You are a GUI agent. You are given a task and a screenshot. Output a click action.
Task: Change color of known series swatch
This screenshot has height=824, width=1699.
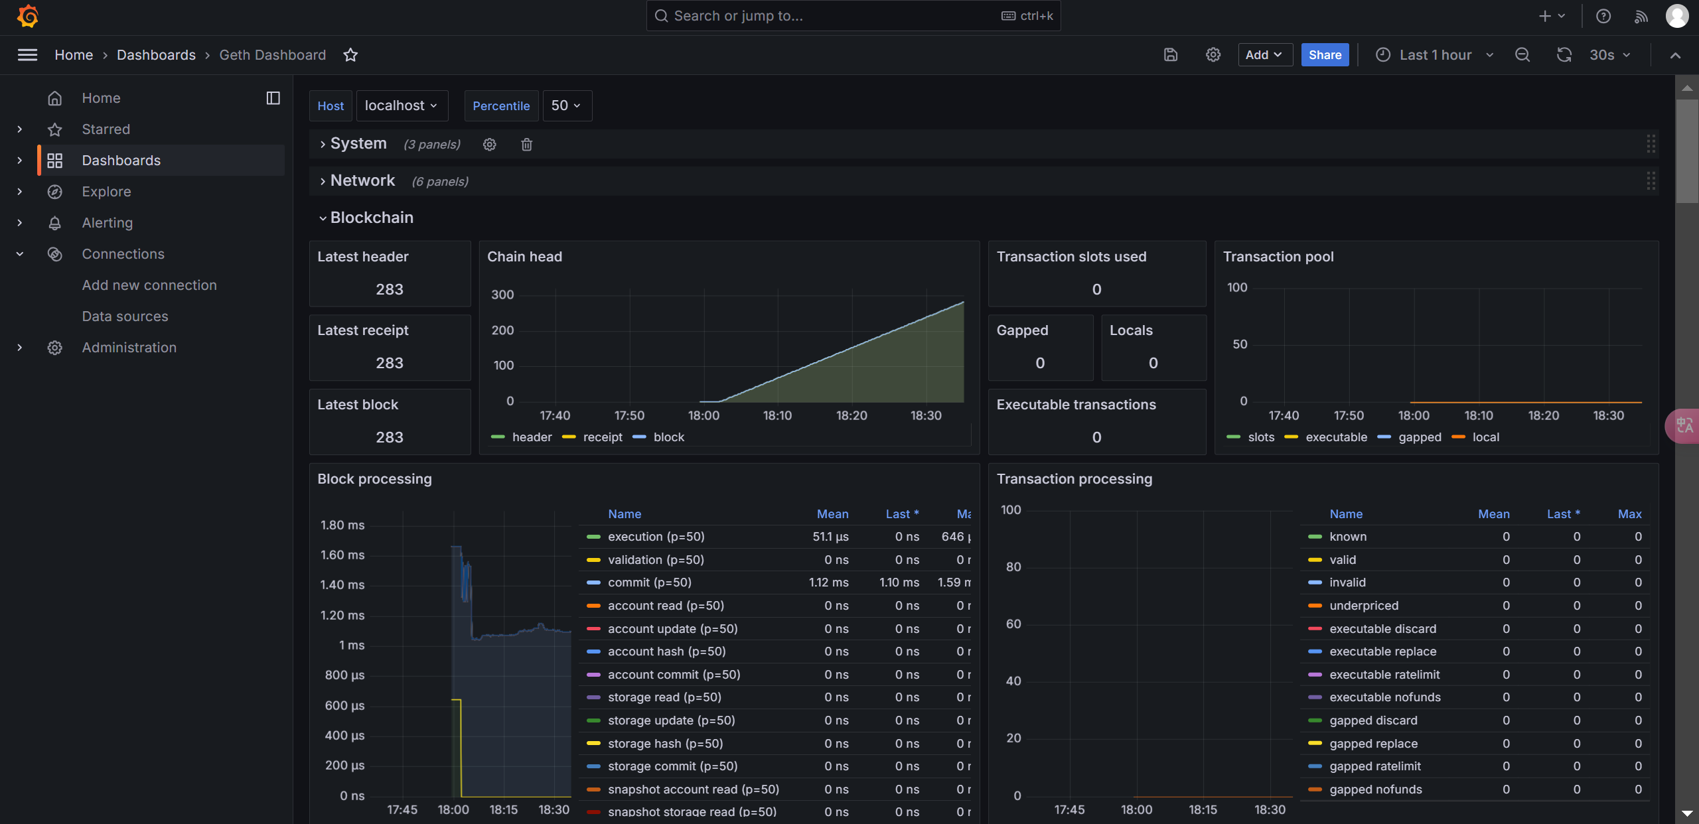pos(1315,537)
